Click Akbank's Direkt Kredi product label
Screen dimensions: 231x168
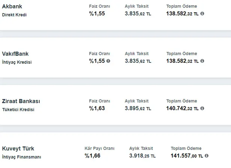click(x=15, y=15)
